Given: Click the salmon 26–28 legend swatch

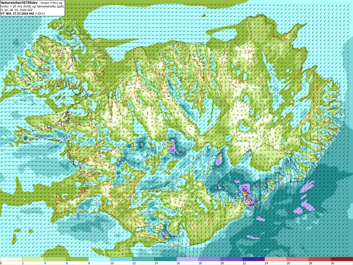Looking at the screenshot, I should 298,259.
